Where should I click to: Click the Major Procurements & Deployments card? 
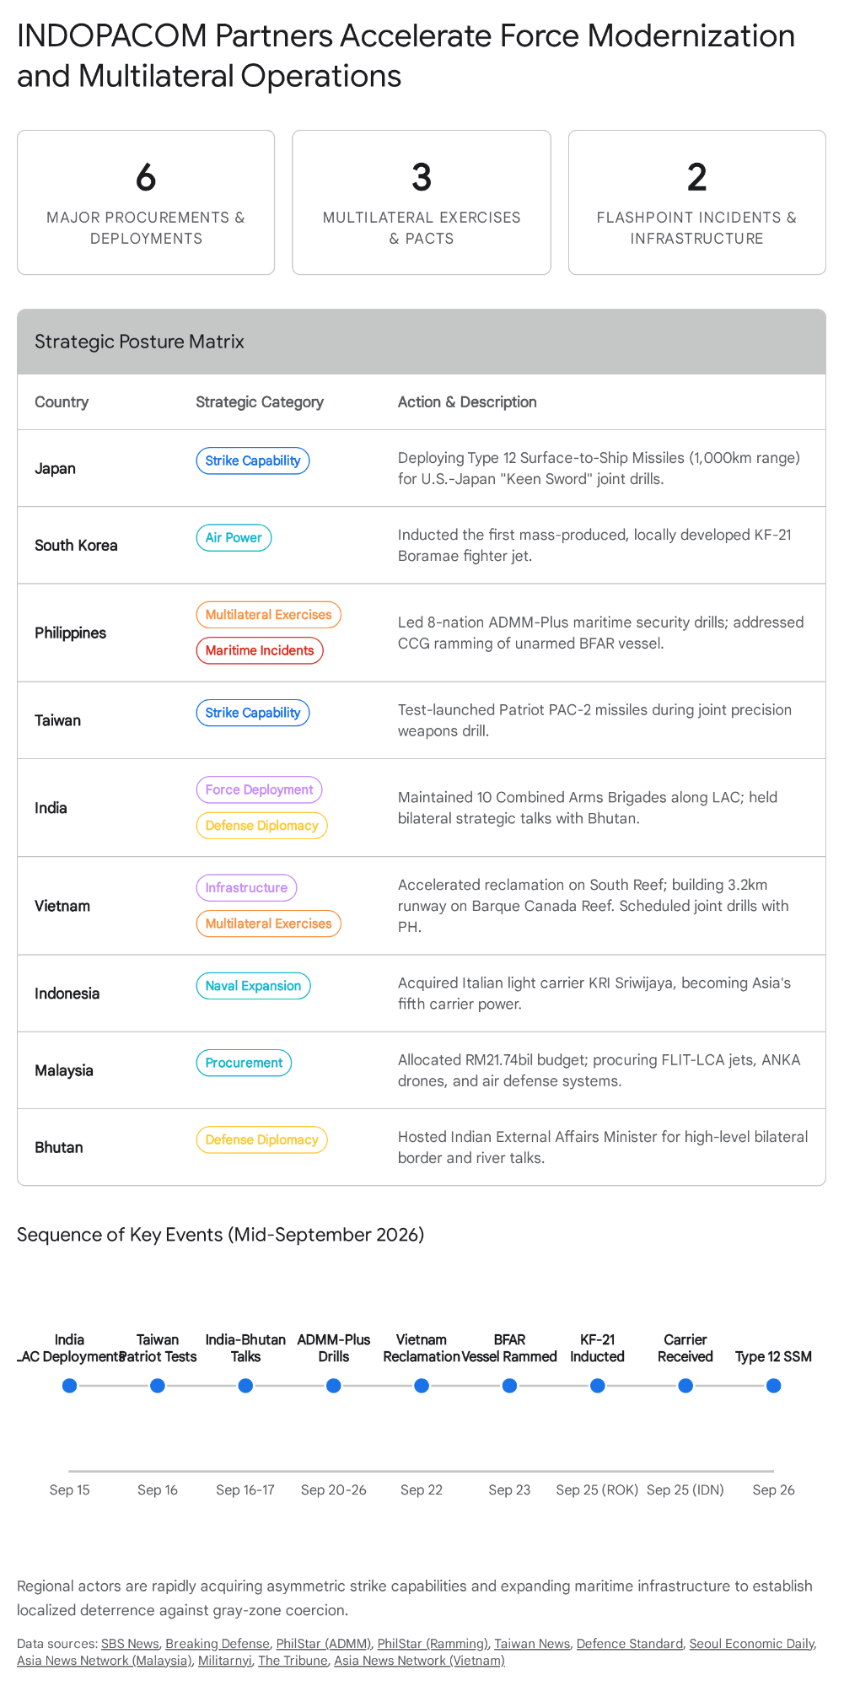click(x=146, y=202)
